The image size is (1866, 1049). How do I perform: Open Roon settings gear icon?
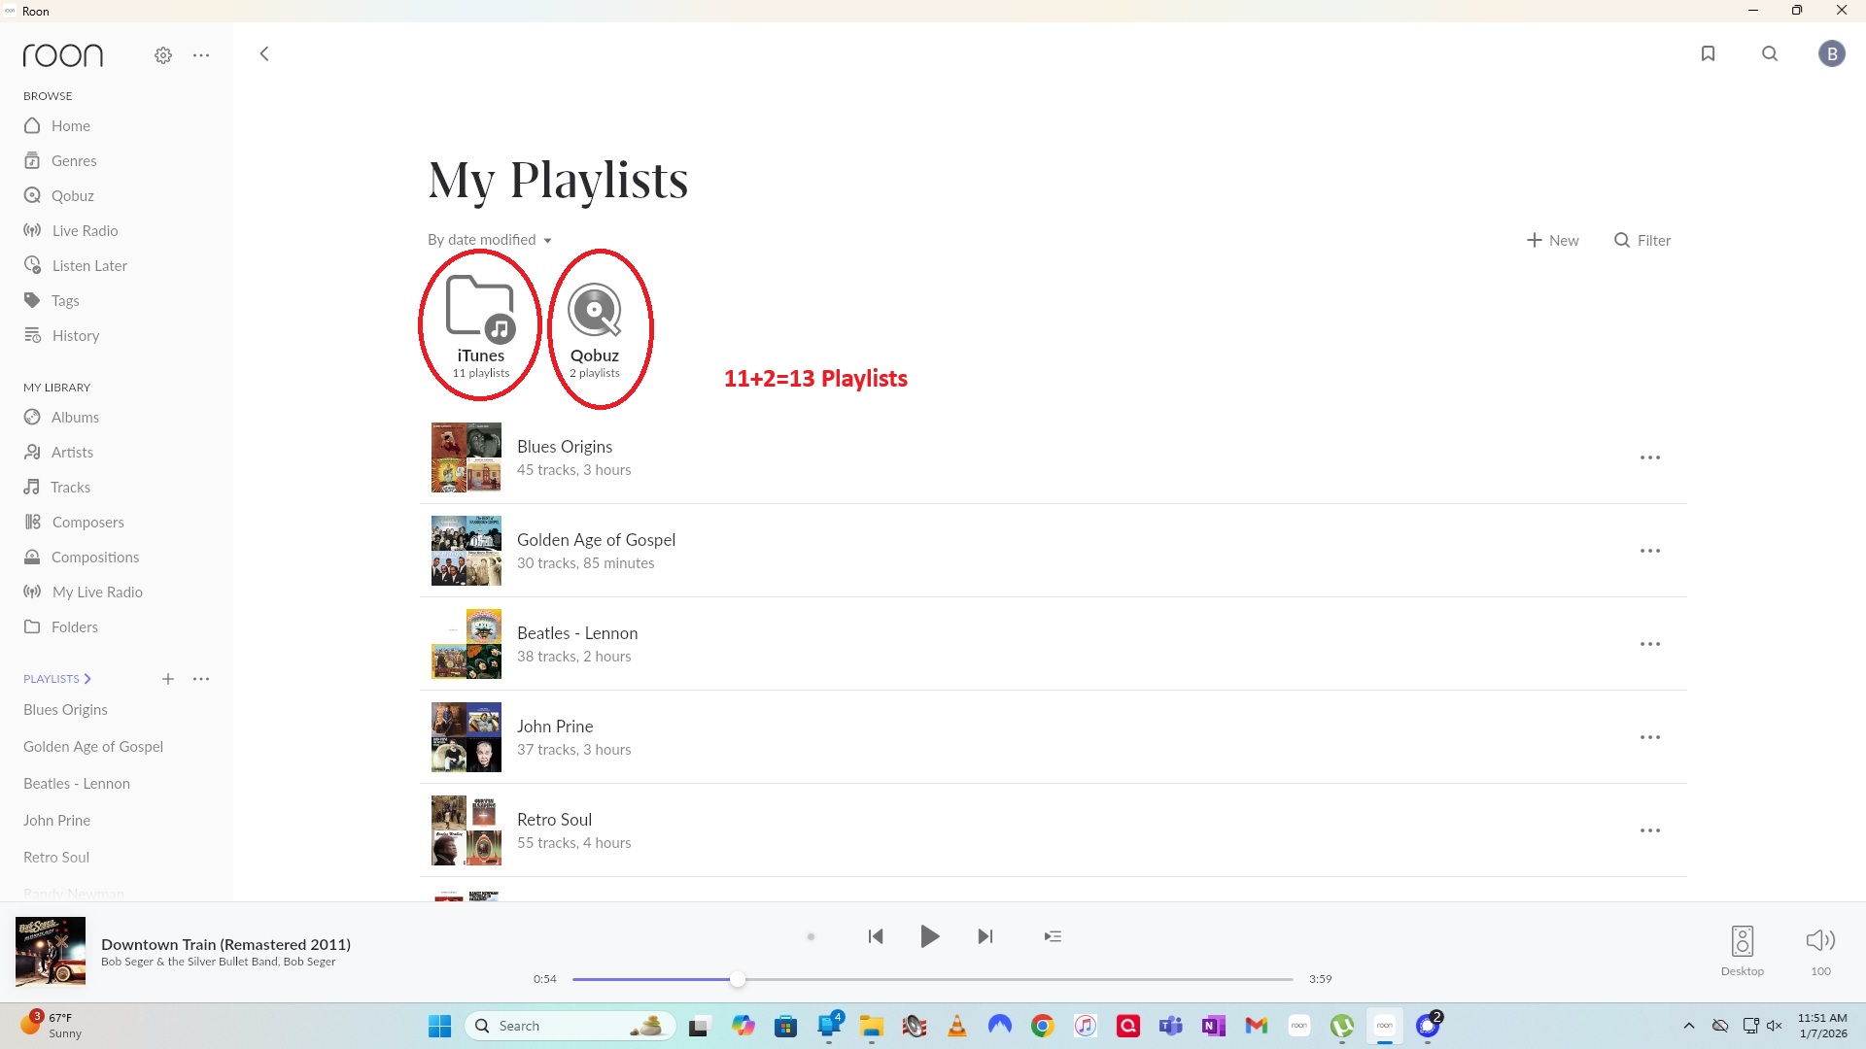click(163, 55)
